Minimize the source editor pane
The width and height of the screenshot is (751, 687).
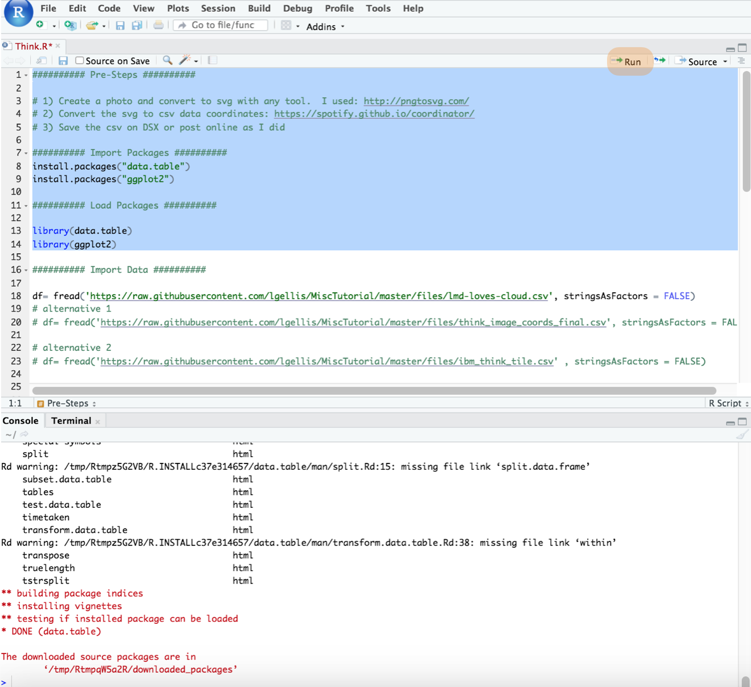731,49
